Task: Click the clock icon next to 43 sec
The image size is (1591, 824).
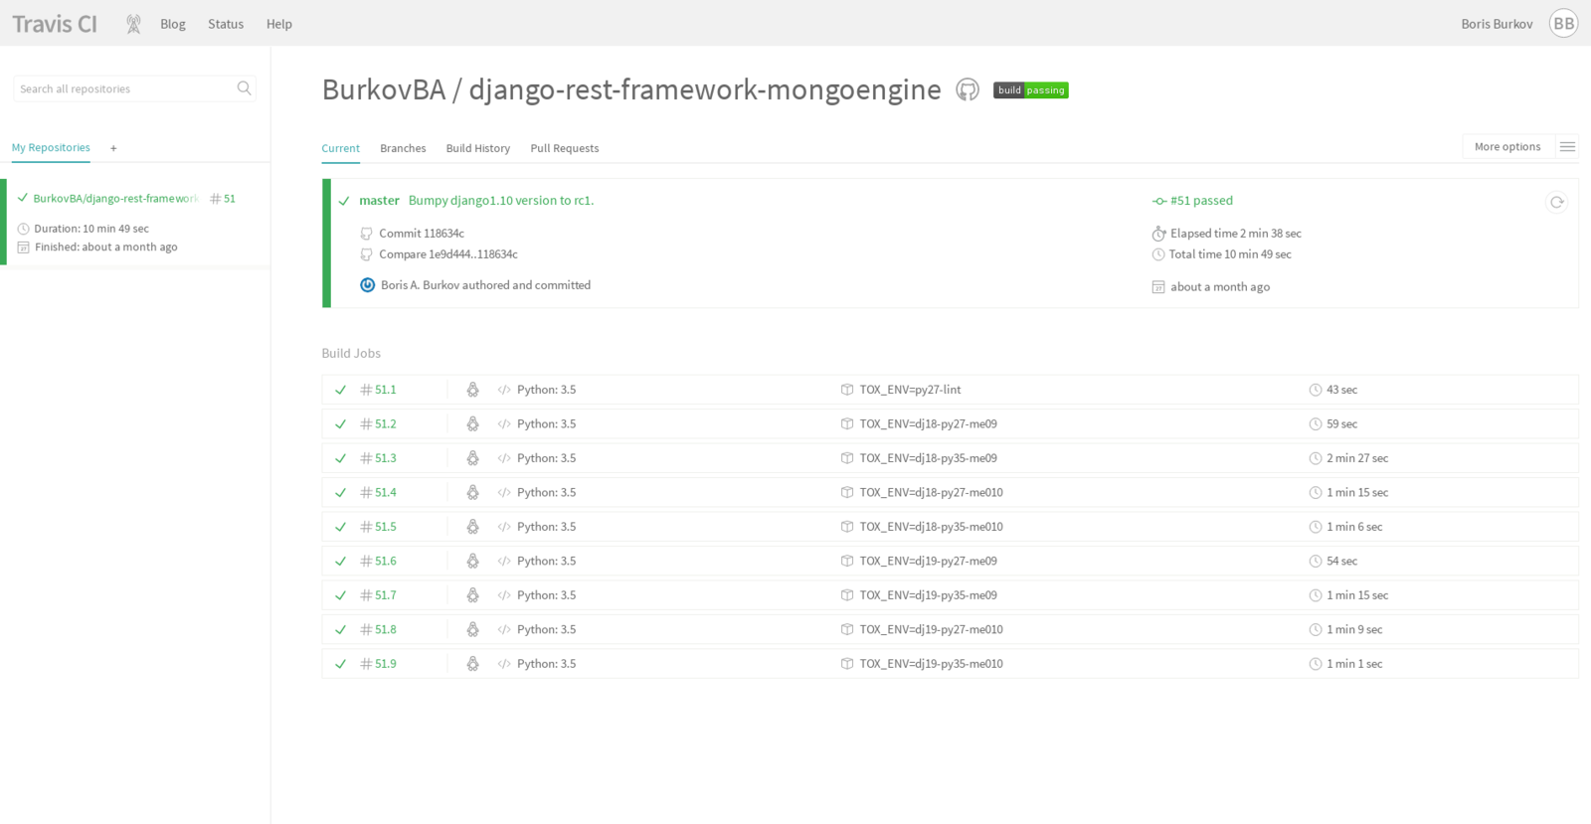Action: 1316,390
